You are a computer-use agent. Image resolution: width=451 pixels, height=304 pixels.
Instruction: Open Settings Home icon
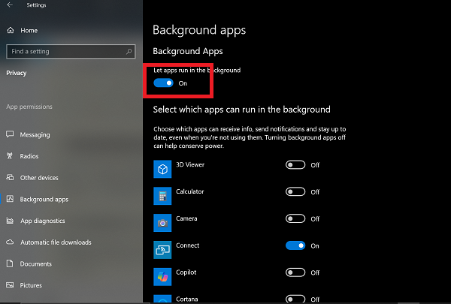(11, 30)
